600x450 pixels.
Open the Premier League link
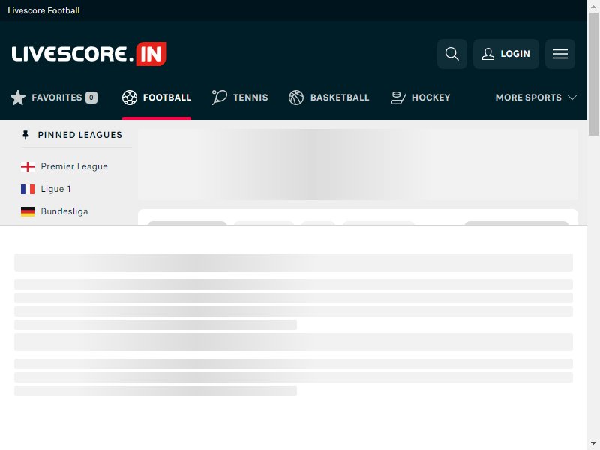(x=74, y=166)
